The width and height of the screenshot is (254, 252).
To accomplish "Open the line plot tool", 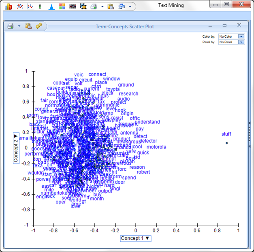I will click(20, 6).
